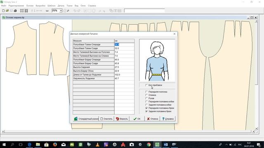264x148 pixels.
Task: Click the empty toolbar text field
Action: (144, 11)
